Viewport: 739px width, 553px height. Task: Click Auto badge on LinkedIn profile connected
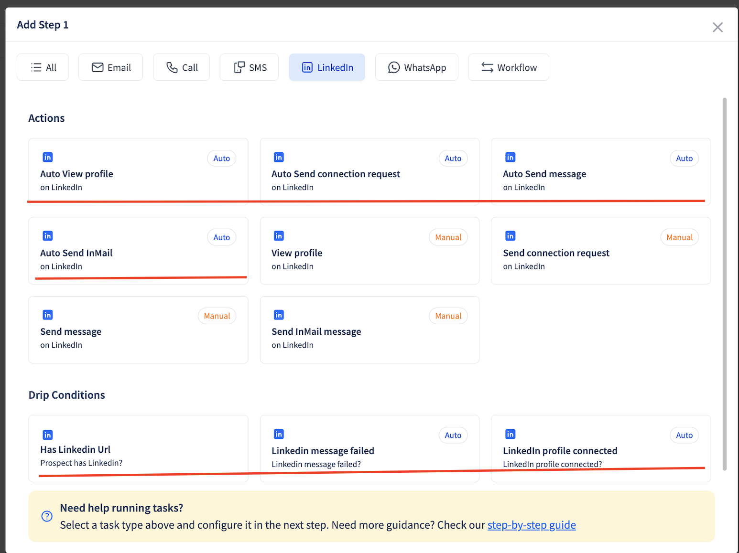(685, 435)
